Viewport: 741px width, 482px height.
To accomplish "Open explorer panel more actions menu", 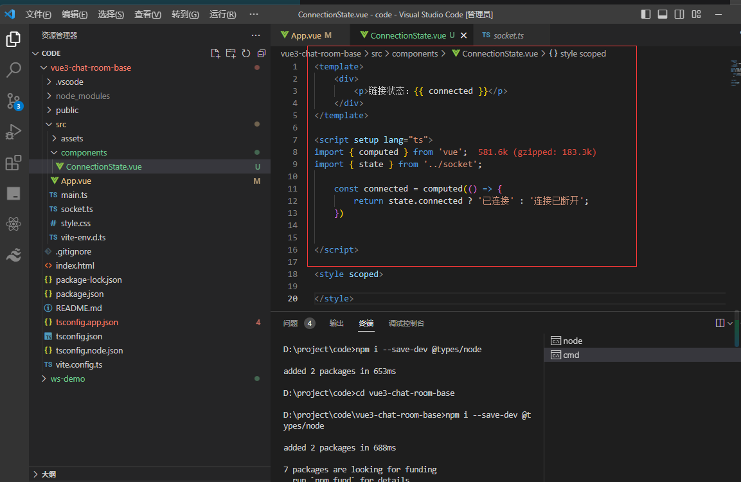I will click(x=256, y=35).
